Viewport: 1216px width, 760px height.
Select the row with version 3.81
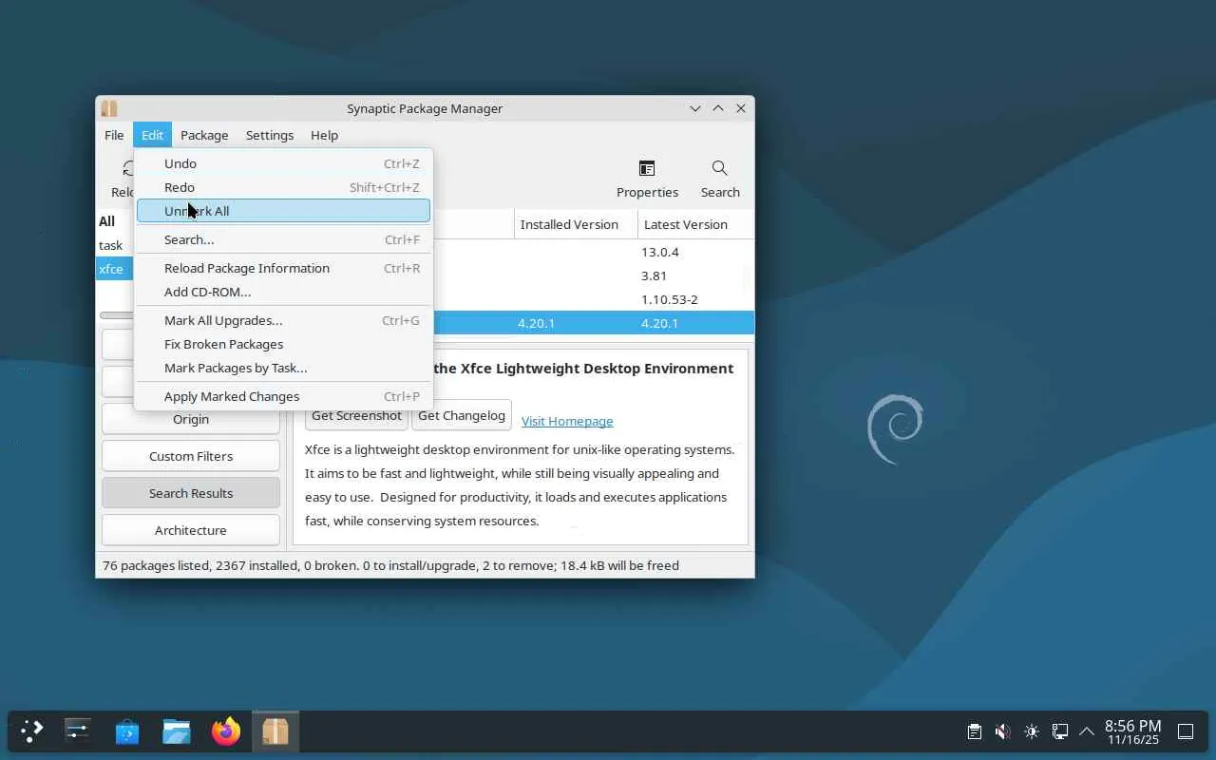tap(594, 275)
